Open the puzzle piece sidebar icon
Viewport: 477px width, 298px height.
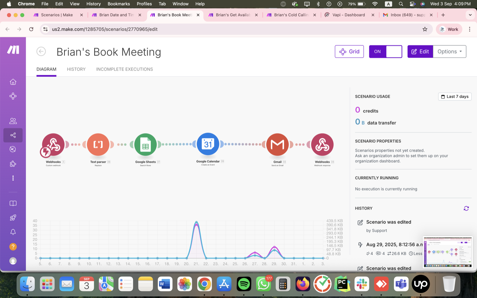(x=13, y=164)
